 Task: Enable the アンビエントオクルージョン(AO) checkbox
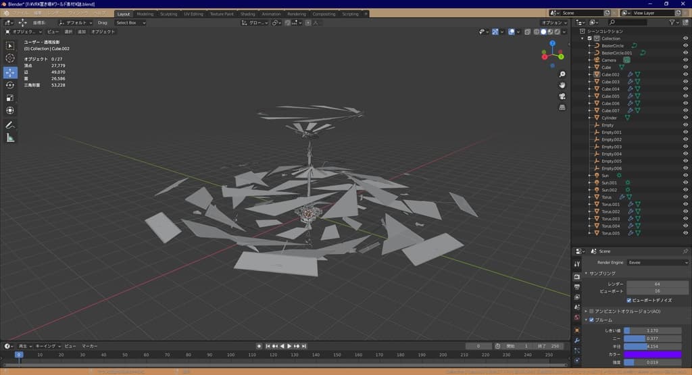[x=592, y=311]
